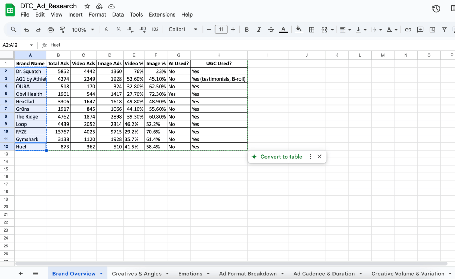The image size is (455, 279).
Task: Insert a link
Action: tap(408, 30)
